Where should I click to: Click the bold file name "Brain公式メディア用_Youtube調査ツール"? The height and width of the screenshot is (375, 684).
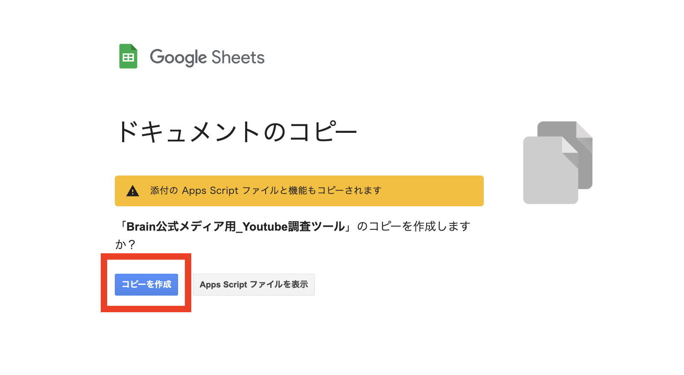tap(236, 226)
